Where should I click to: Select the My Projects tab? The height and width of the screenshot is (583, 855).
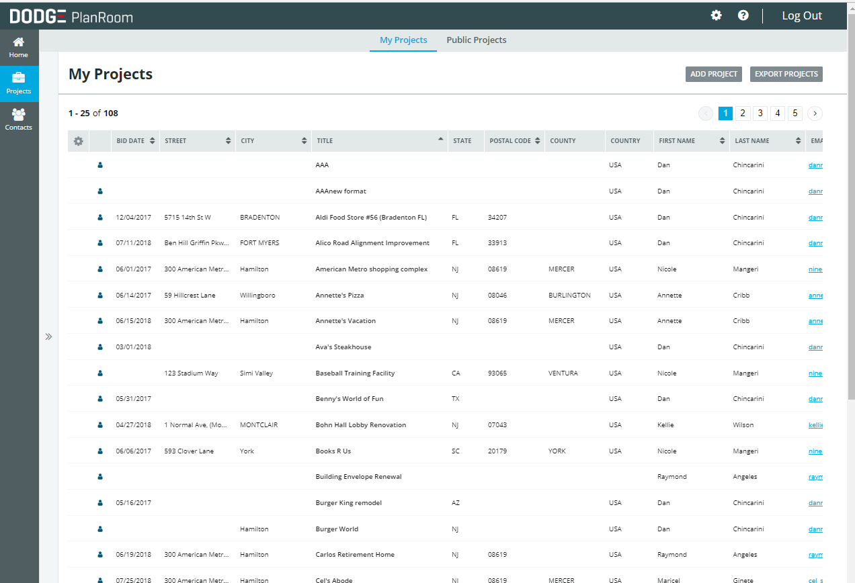pyautogui.click(x=403, y=40)
